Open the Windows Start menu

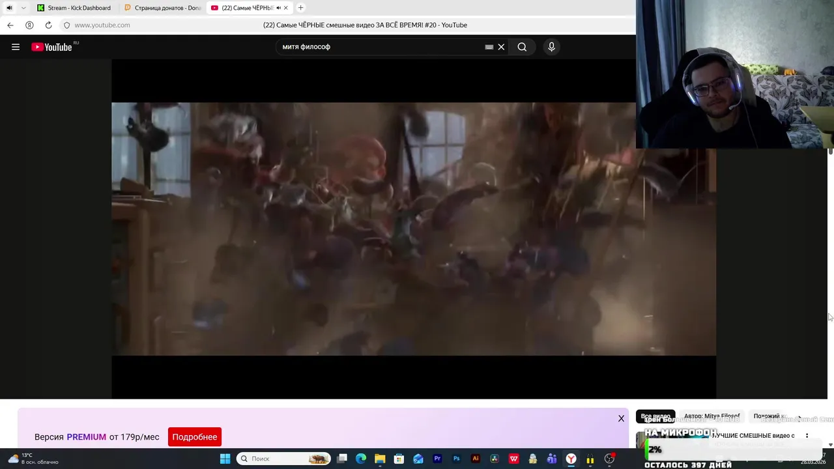[225, 459]
